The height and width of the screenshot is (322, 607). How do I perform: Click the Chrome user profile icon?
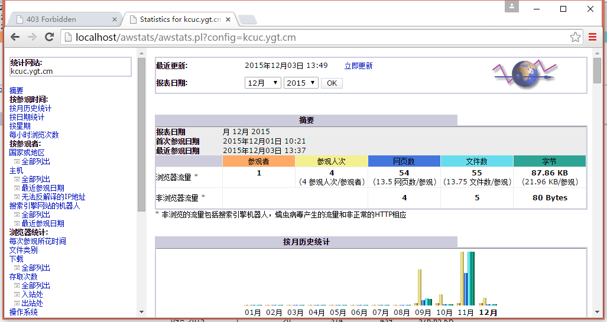[x=512, y=7]
